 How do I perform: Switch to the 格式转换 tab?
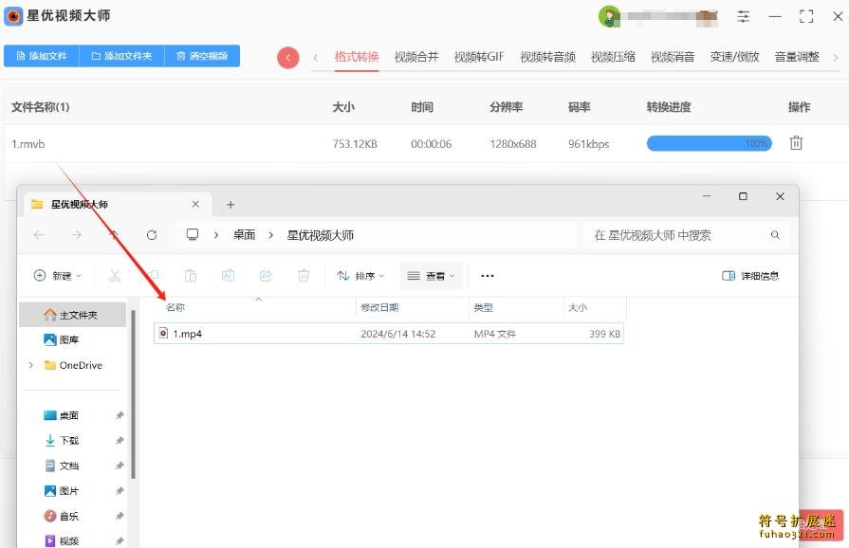357,57
